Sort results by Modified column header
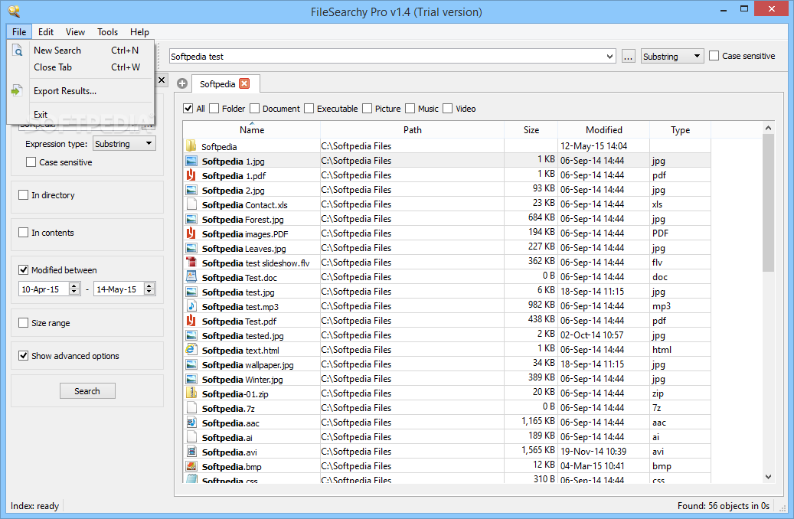The image size is (794, 519). click(603, 129)
